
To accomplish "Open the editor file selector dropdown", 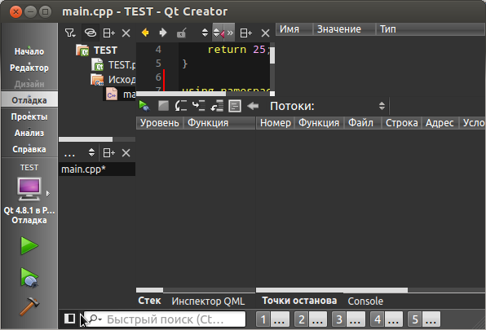I will coord(205,33).
